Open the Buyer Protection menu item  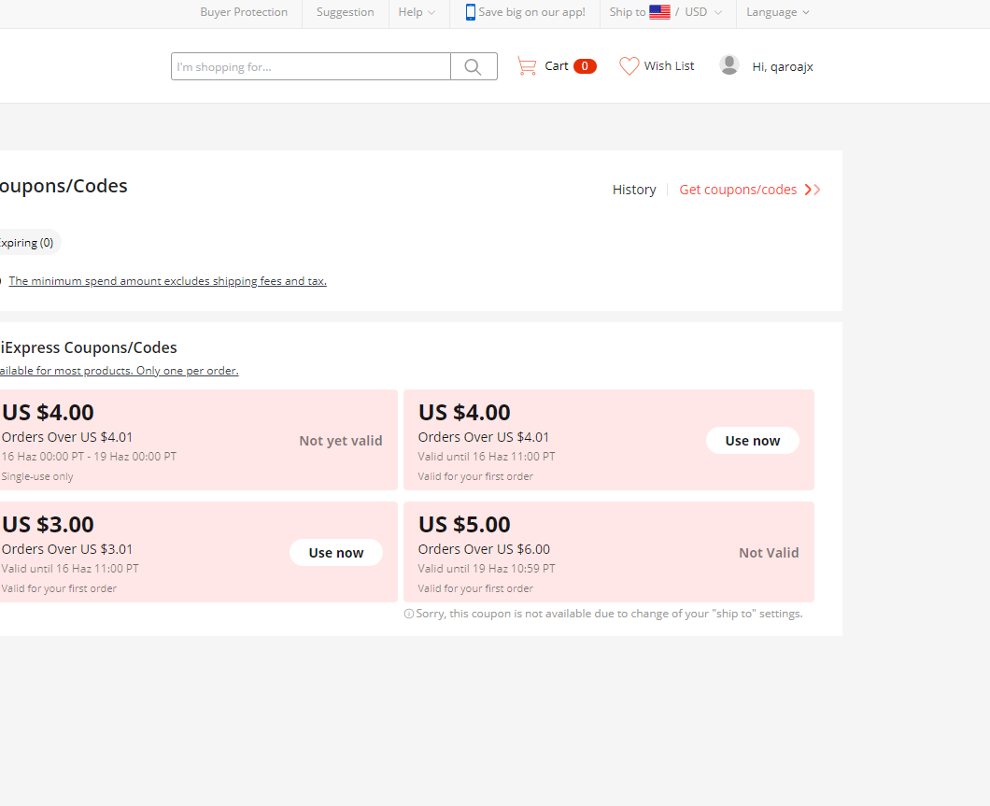tap(244, 12)
